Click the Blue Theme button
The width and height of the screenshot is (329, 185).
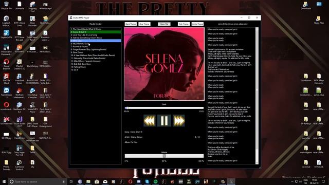[x=144, y=24]
